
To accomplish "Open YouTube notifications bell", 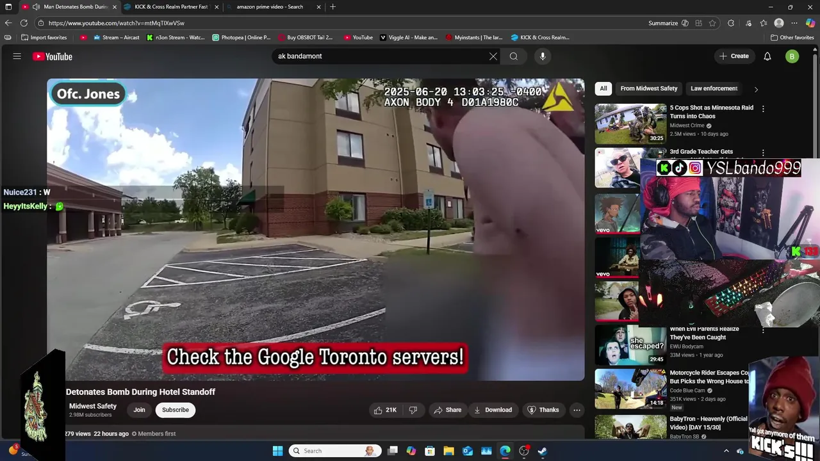I will coord(767,56).
